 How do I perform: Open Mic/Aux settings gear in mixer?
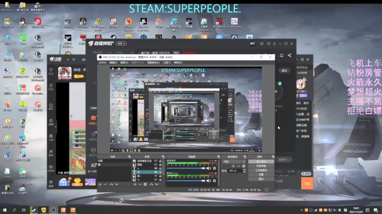pyautogui.click(x=214, y=181)
